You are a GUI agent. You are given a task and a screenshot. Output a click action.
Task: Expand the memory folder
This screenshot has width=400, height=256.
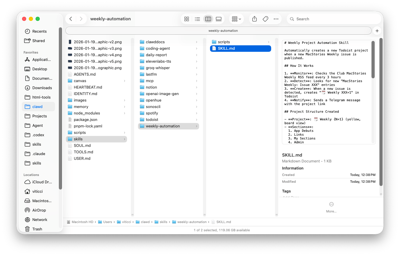81,107
